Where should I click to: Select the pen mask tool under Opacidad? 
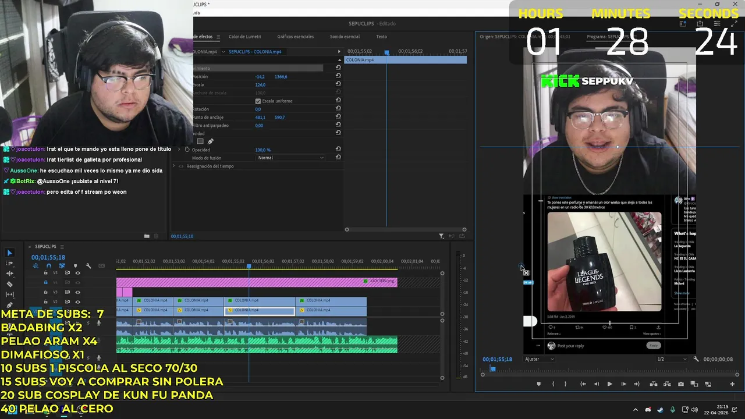[x=211, y=141]
